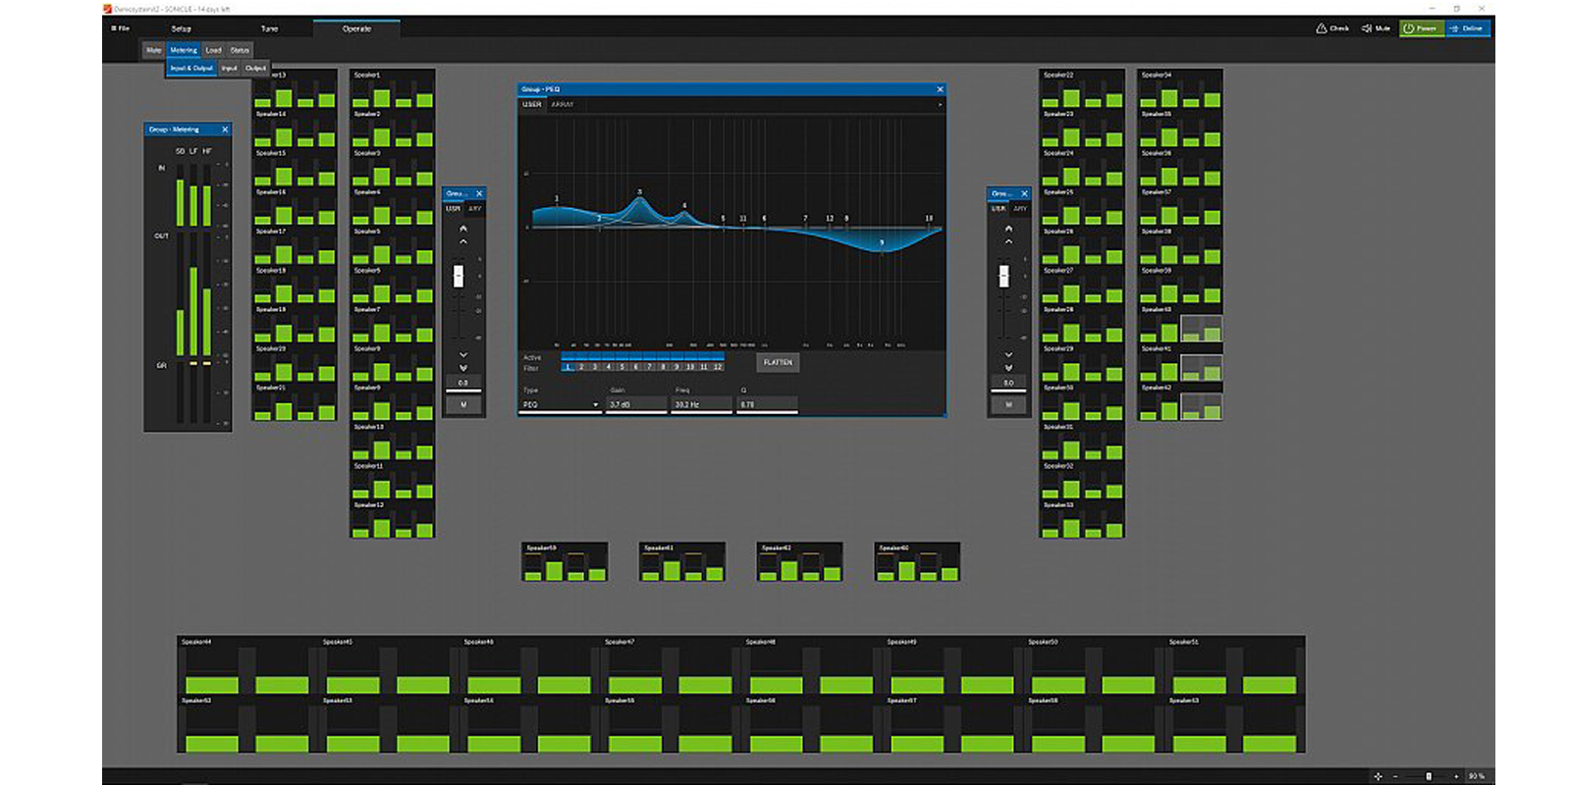This screenshot has width=1571, height=785.
Task: Switch to the Tune tab
Action: (269, 28)
